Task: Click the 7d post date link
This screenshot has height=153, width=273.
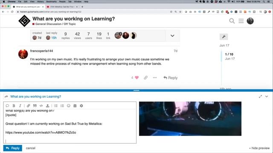Action: click(175, 51)
